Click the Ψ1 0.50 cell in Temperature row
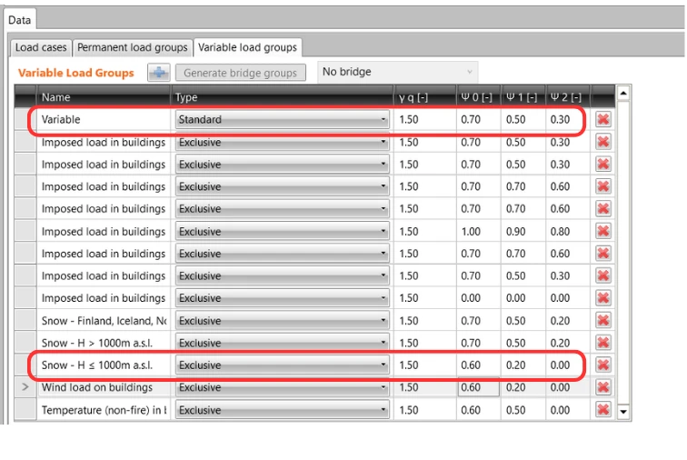Screen dimensions: 687x460 [x=523, y=410]
